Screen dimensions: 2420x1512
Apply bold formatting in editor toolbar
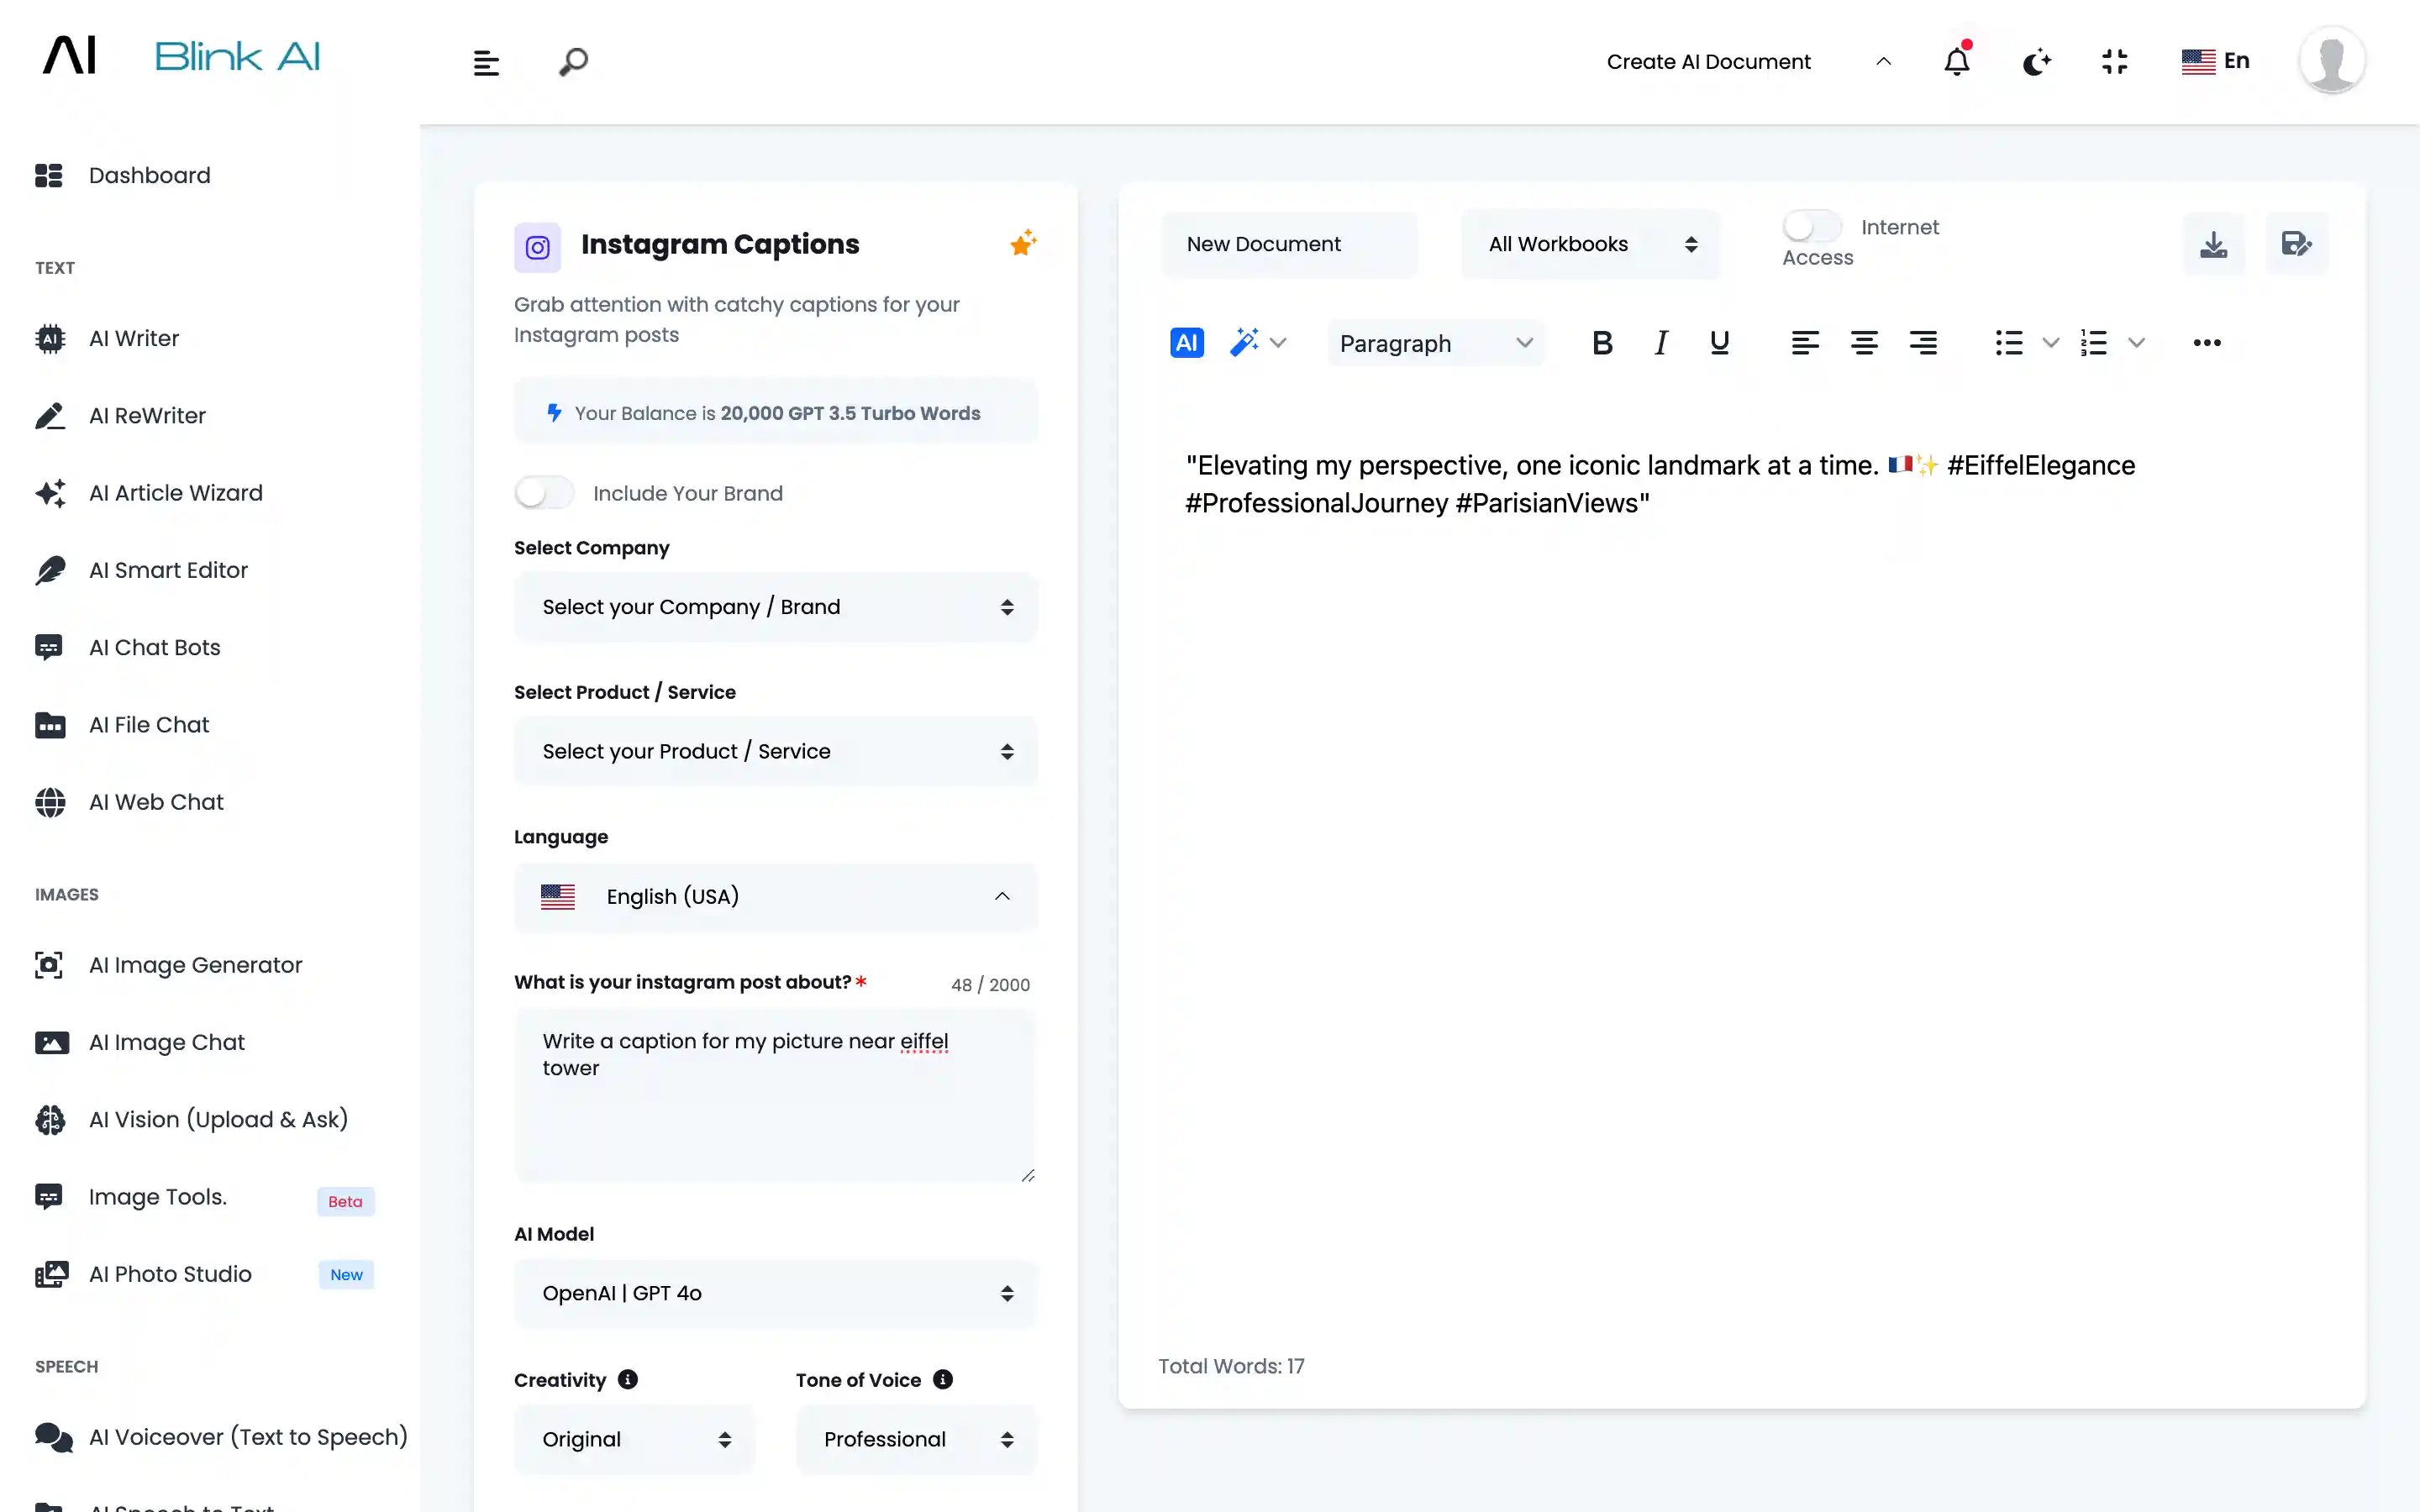(1602, 343)
